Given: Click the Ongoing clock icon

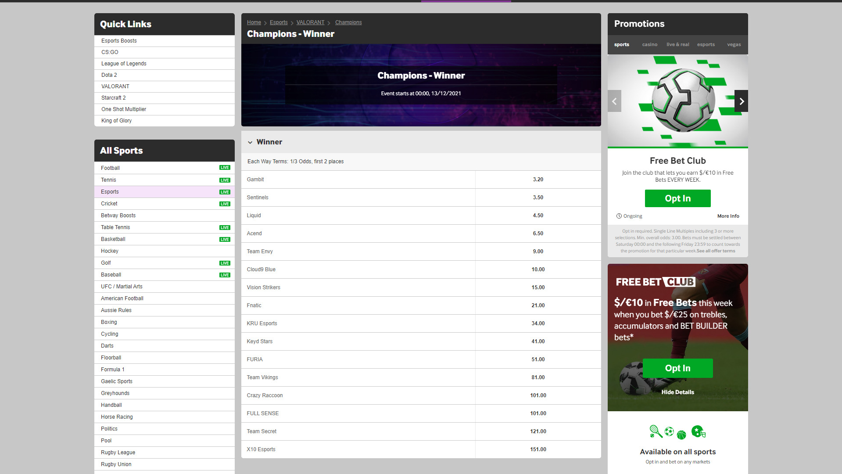Looking at the screenshot, I should 619,216.
